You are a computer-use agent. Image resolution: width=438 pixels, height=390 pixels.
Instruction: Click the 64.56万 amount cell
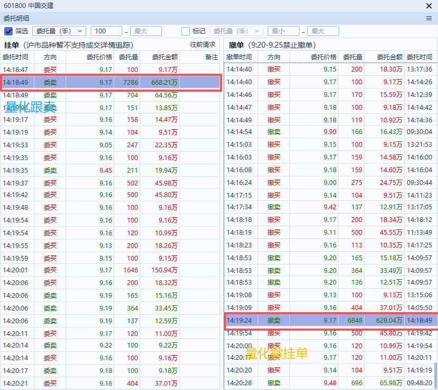coord(166,95)
